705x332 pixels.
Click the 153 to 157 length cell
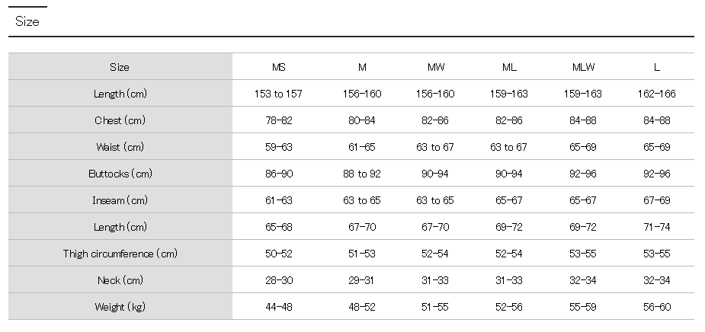tap(278, 94)
